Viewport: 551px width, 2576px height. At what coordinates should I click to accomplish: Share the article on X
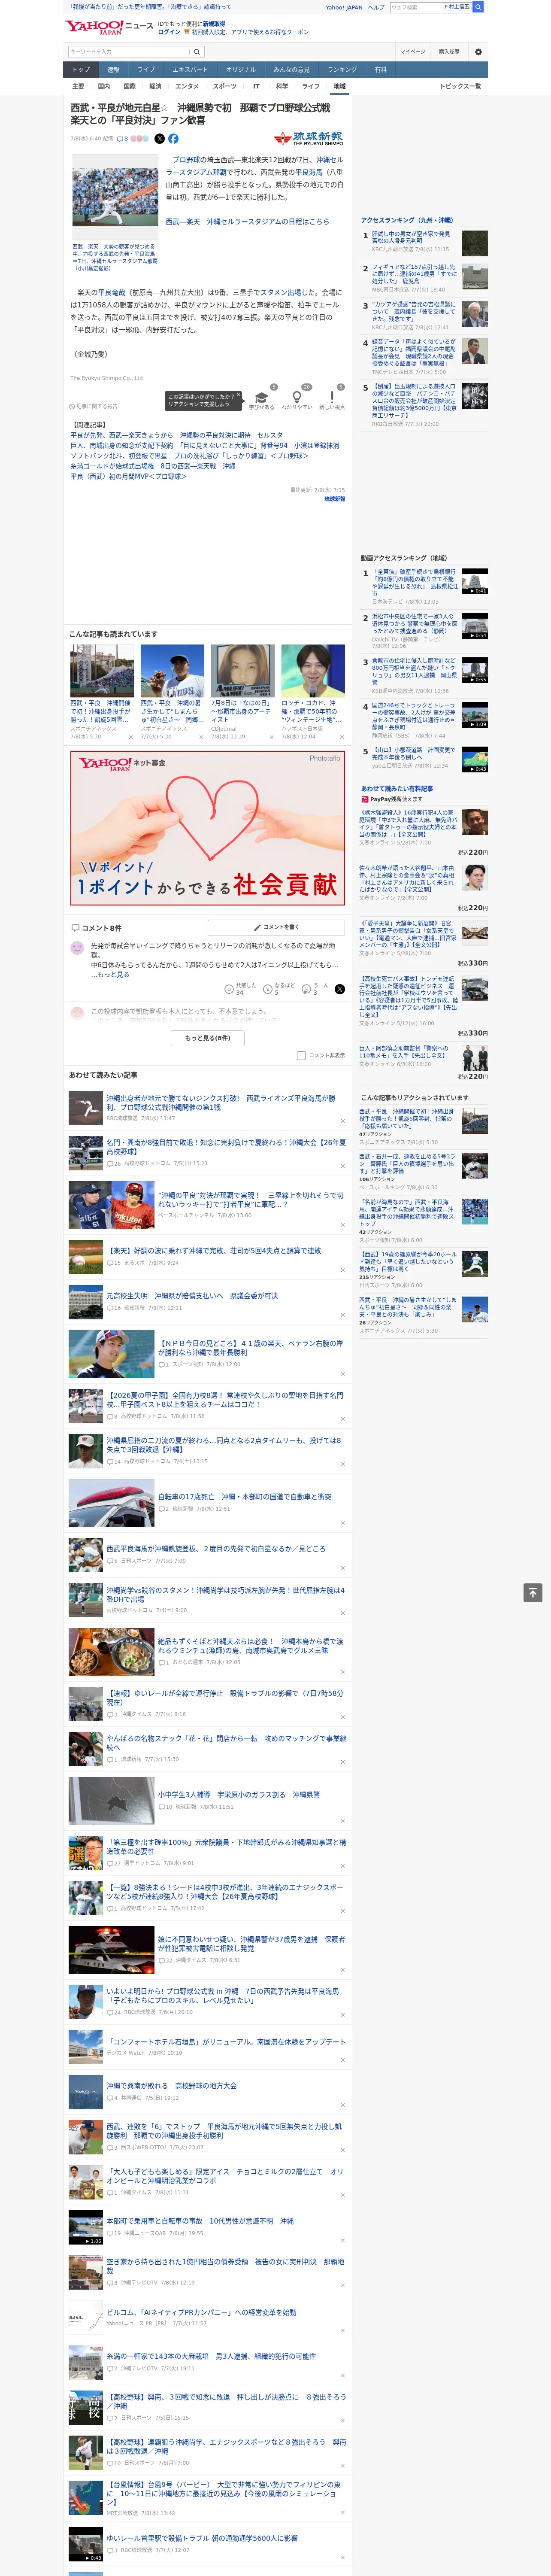(159, 139)
